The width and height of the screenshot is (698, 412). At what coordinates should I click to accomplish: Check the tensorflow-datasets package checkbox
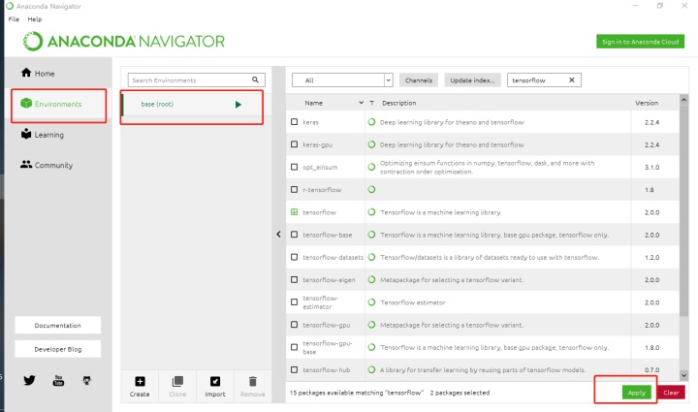(295, 257)
